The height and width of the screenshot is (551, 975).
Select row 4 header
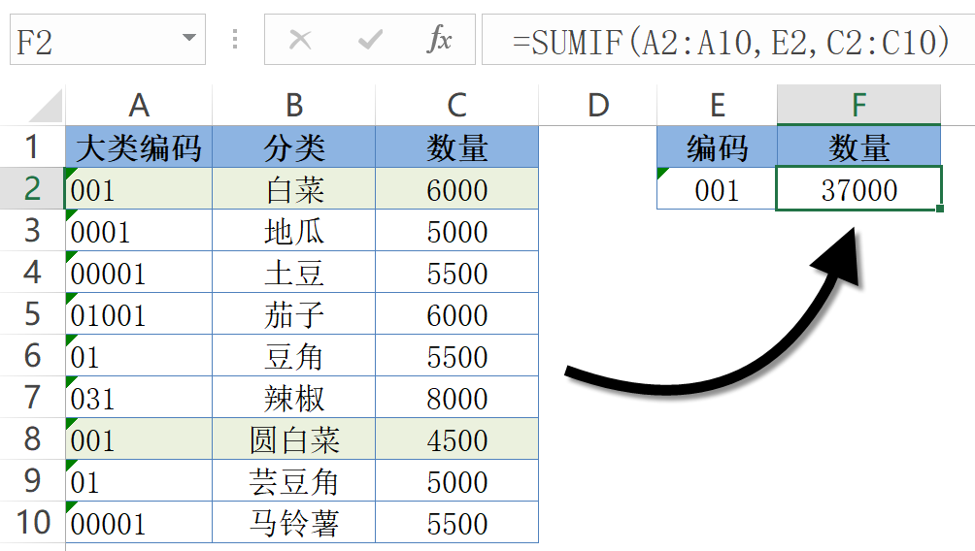point(32,272)
